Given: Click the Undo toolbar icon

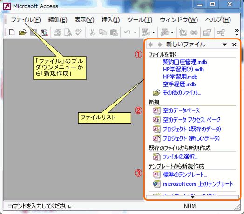Looking at the screenshot, I should pos(127,32).
